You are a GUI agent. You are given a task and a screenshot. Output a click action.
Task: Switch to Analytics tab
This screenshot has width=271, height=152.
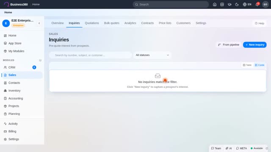[x=130, y=23]
